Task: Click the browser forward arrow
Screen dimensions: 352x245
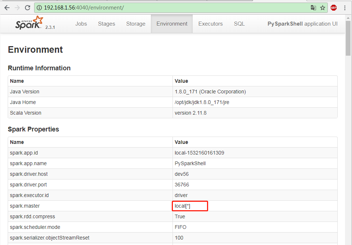Action: tap(17, 8)
